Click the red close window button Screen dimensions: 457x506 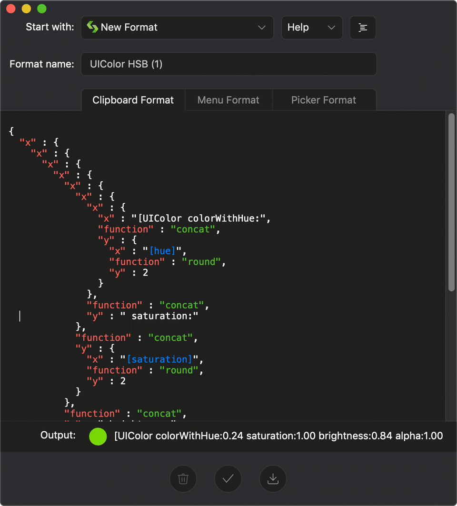click(11, 9)
